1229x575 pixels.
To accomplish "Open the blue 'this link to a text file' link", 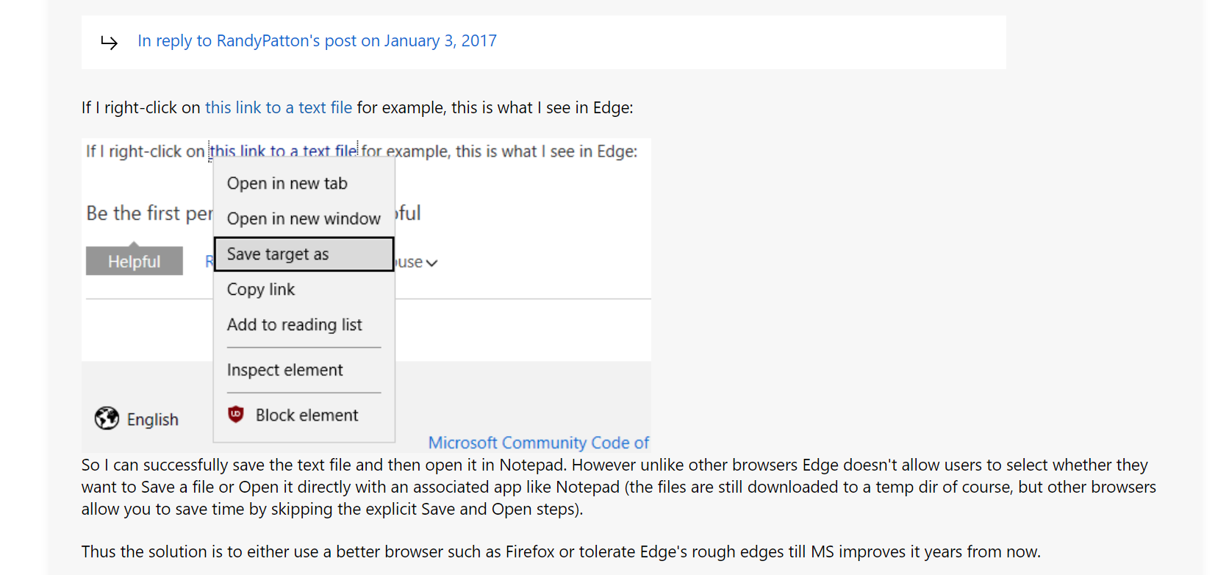I will 278,108.
